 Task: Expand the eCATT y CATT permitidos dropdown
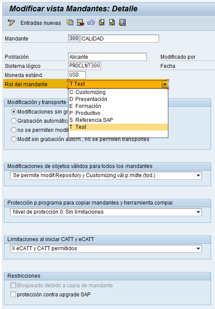click(198, 249)
